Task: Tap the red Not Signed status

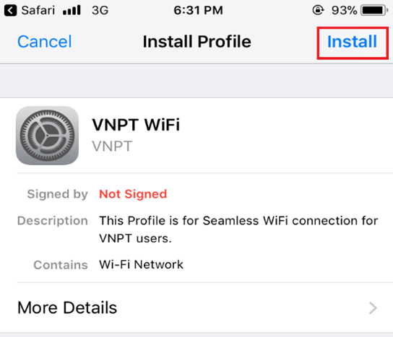Action: click(x=133, y=194)
